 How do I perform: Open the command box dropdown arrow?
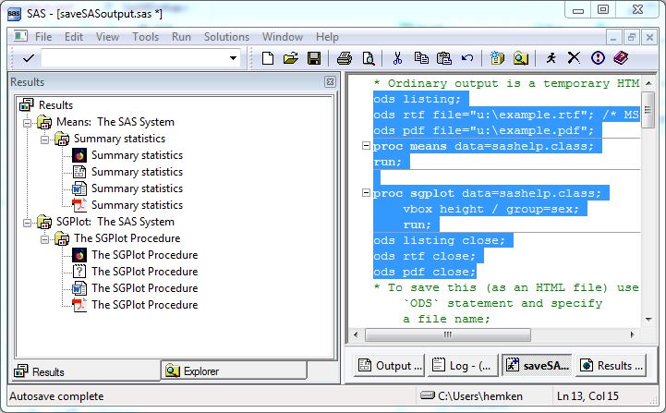pyautogui.click(x=234, y=58)
